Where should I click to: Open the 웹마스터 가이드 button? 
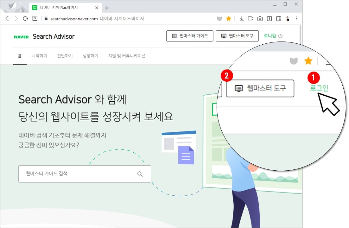[190, 36]
